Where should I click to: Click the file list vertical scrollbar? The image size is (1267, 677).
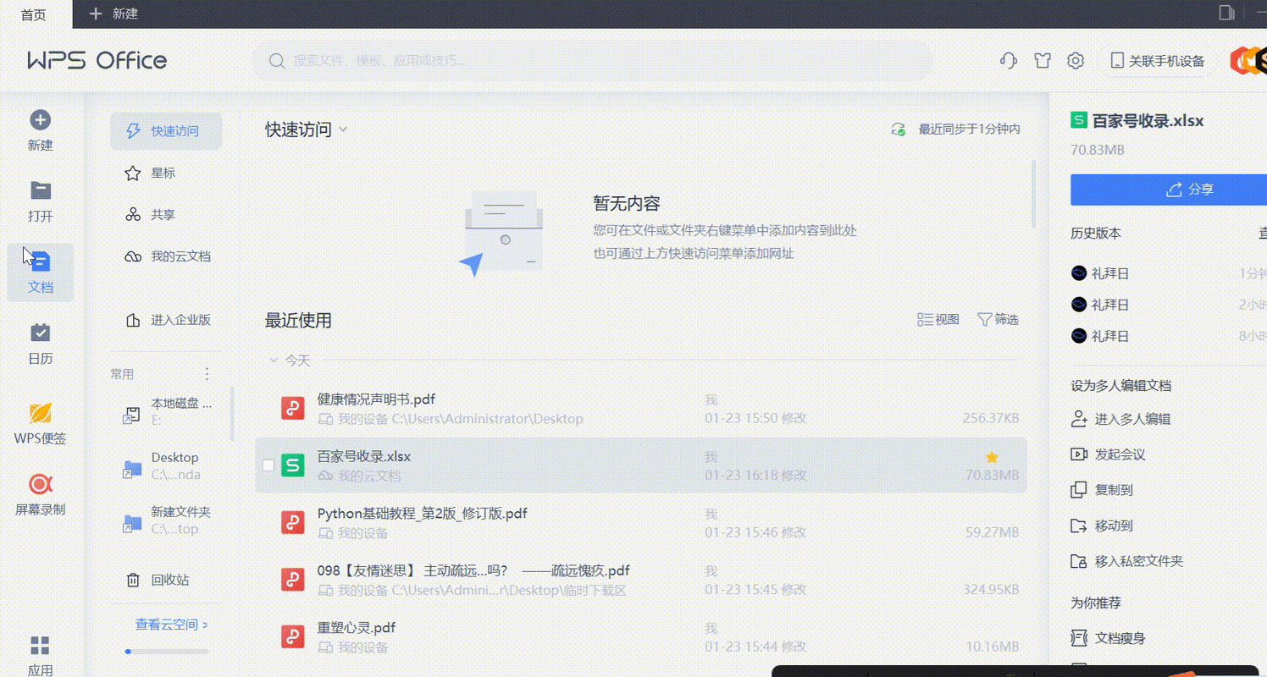1033,193
